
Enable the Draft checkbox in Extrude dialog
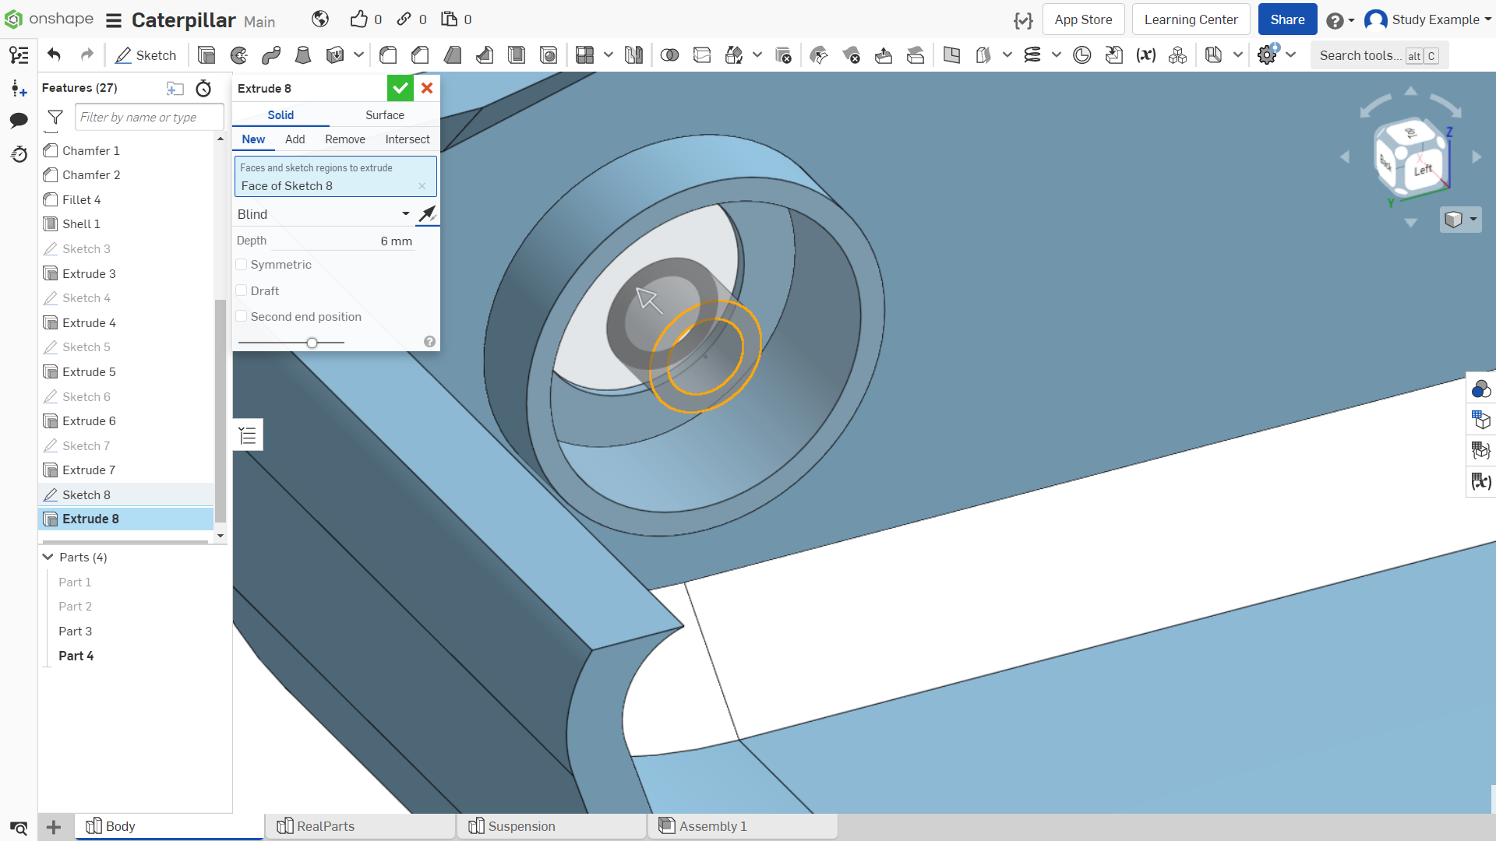(242, 290)
